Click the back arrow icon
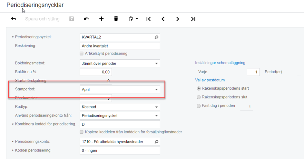Viewport: 304px width, 159px height. [x=14, y=19]
